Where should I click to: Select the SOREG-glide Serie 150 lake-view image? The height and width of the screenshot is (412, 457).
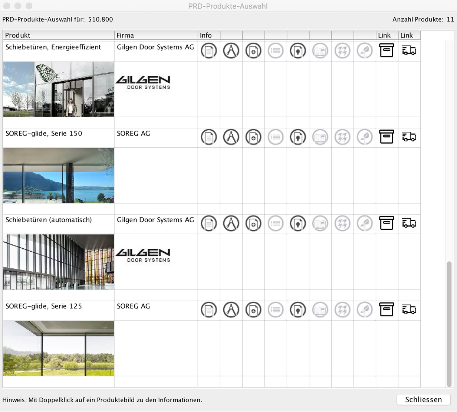click(x=59, y=176)
